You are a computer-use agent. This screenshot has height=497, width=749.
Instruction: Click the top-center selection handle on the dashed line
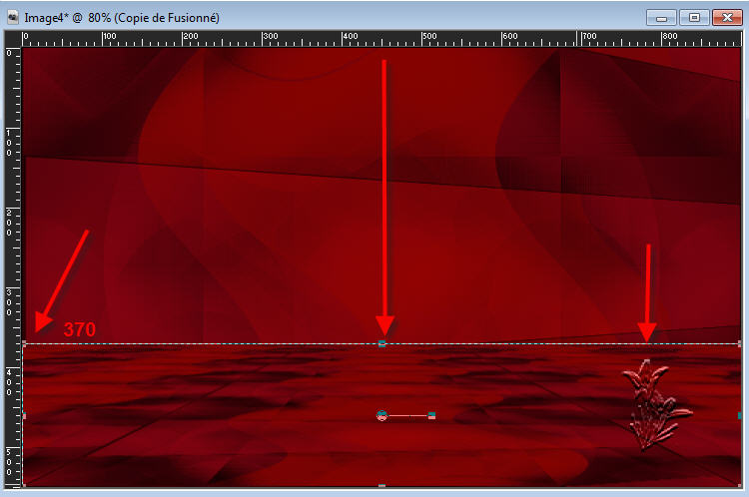(x=382, y=343)
